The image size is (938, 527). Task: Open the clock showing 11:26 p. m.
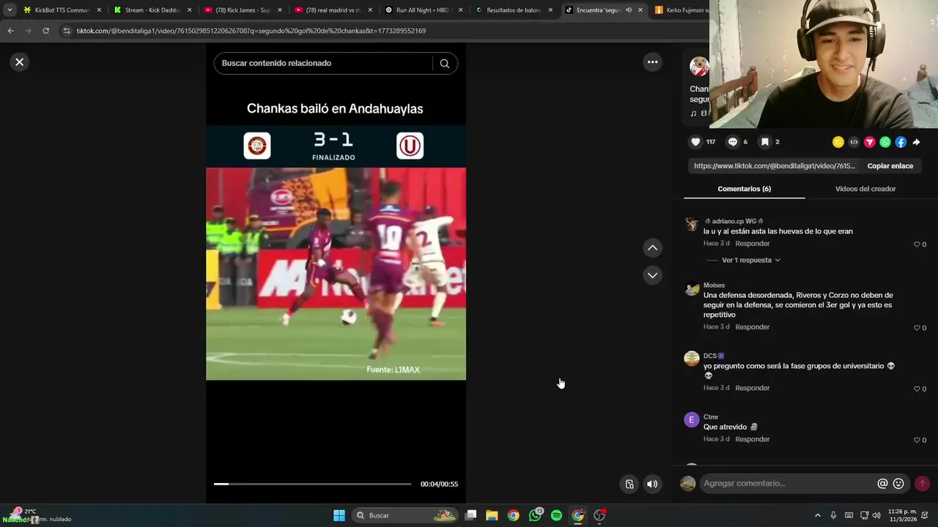point(902,515)
